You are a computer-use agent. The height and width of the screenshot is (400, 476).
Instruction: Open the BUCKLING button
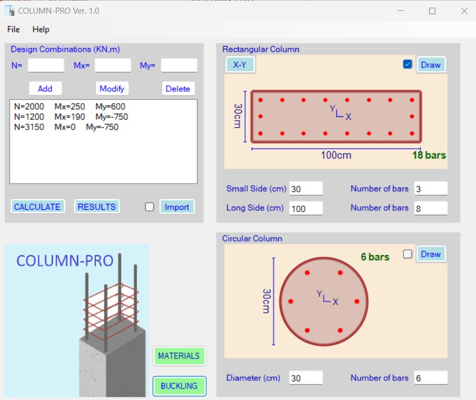click(x=180, y=386)
